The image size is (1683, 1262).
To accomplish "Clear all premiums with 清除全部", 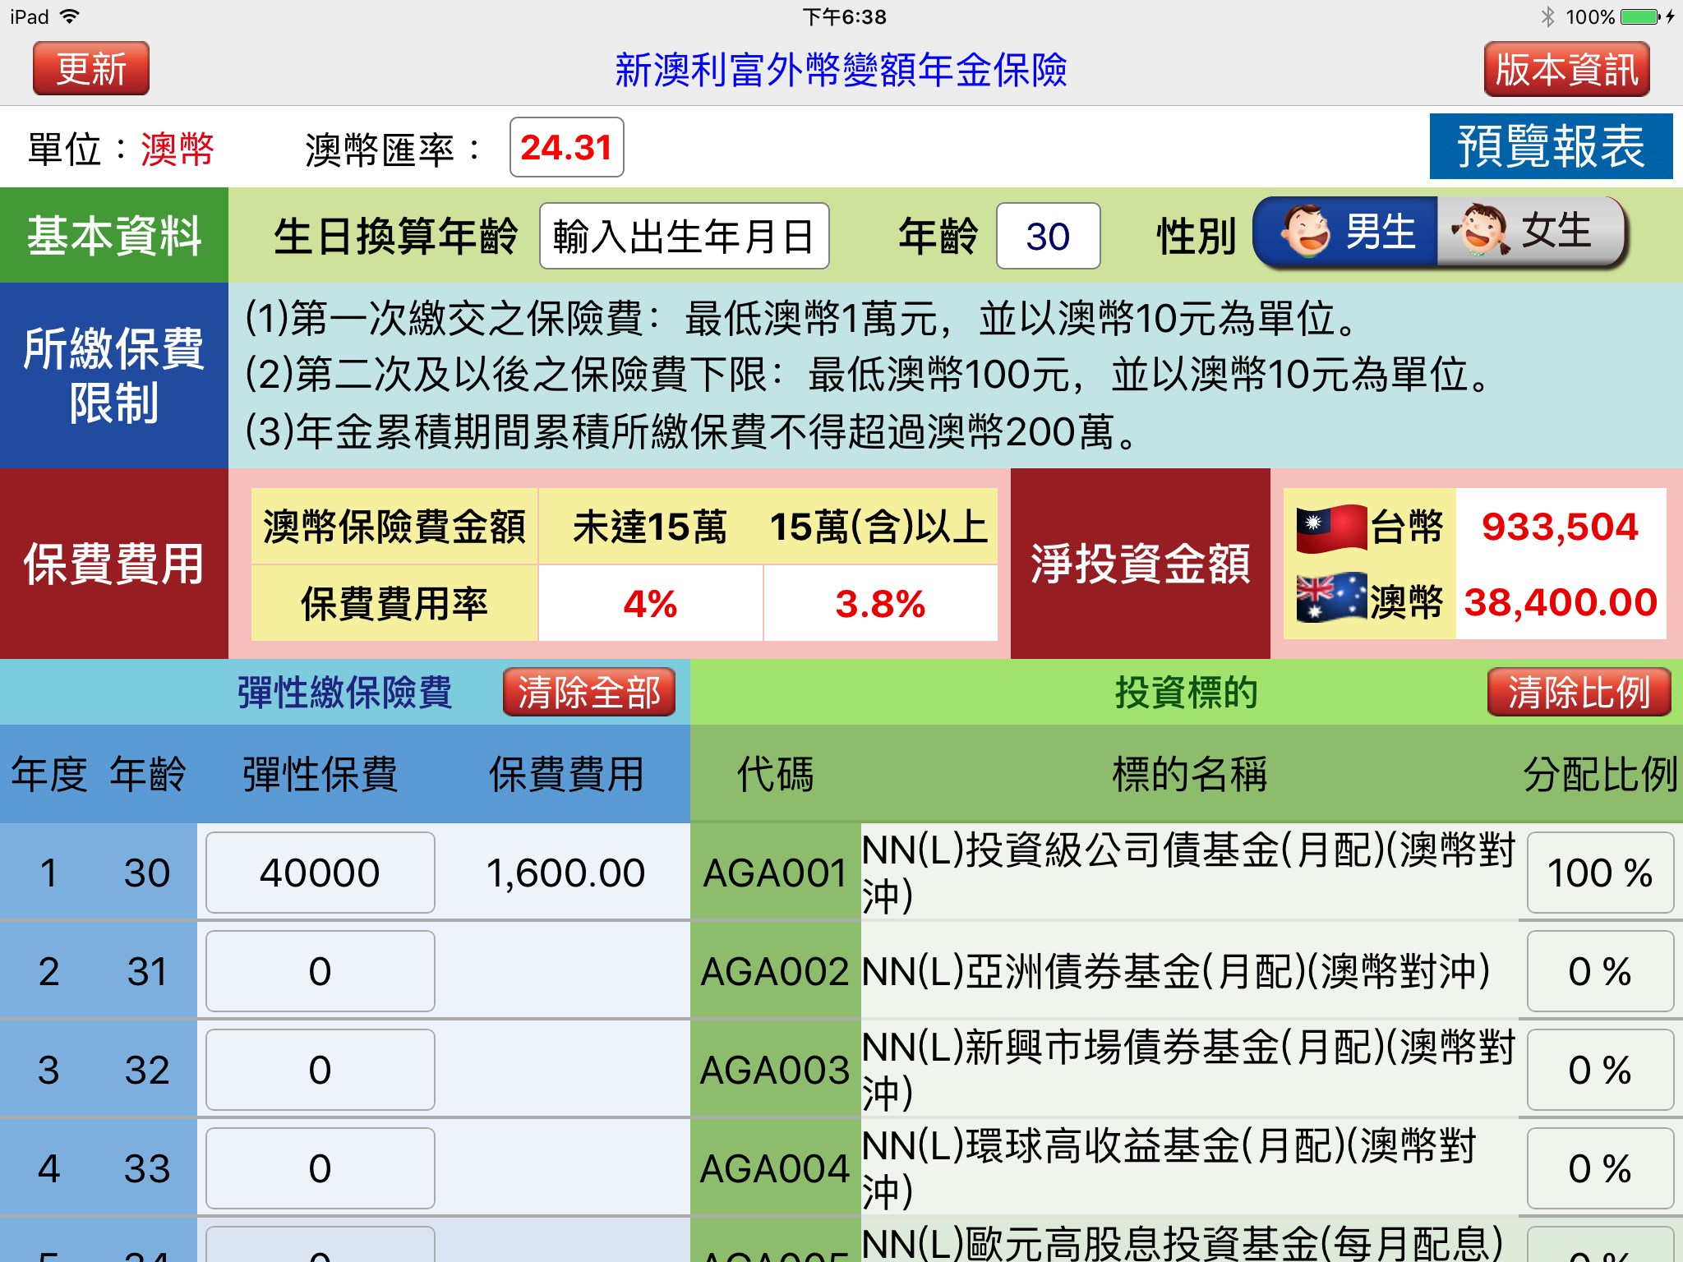I will tap(589, 692).
